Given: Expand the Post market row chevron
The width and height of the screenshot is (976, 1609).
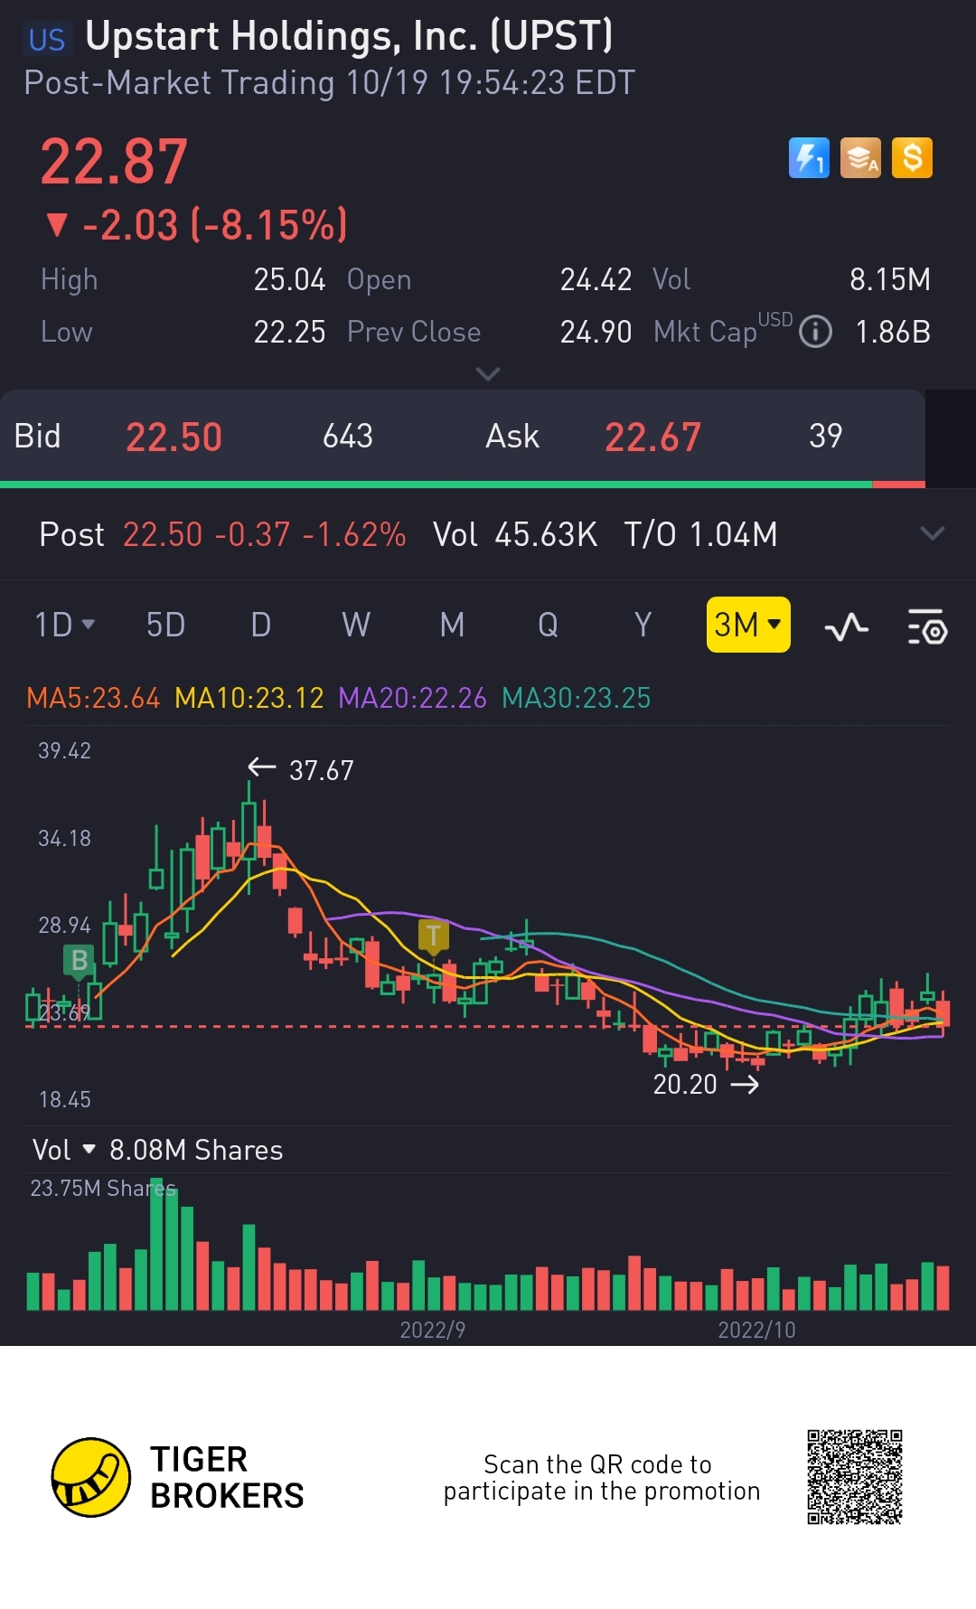Looking at the screenshot, I should [933, 533].
